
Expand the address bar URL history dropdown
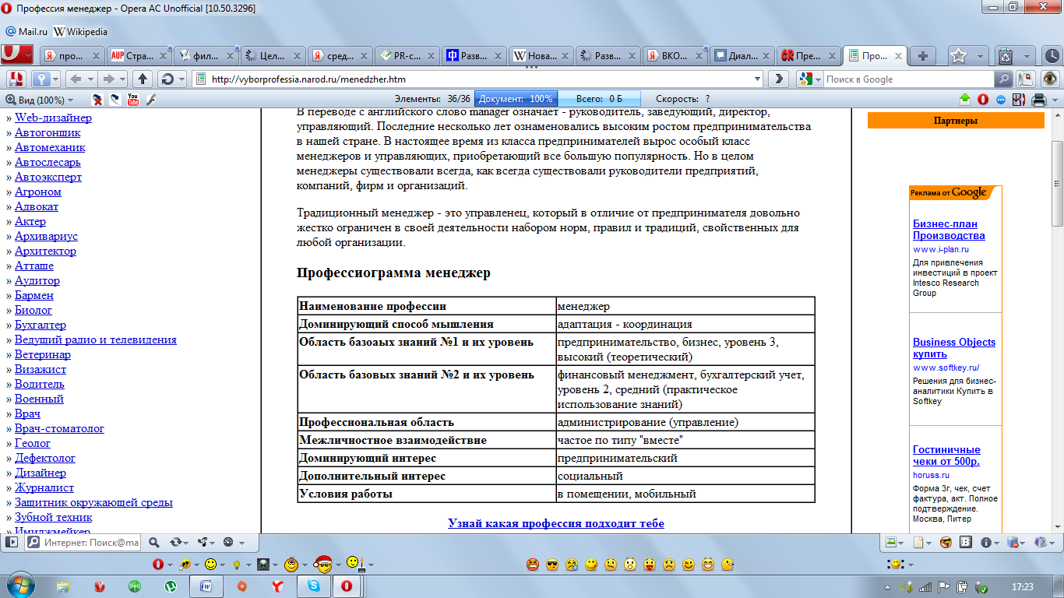[758, 79]
